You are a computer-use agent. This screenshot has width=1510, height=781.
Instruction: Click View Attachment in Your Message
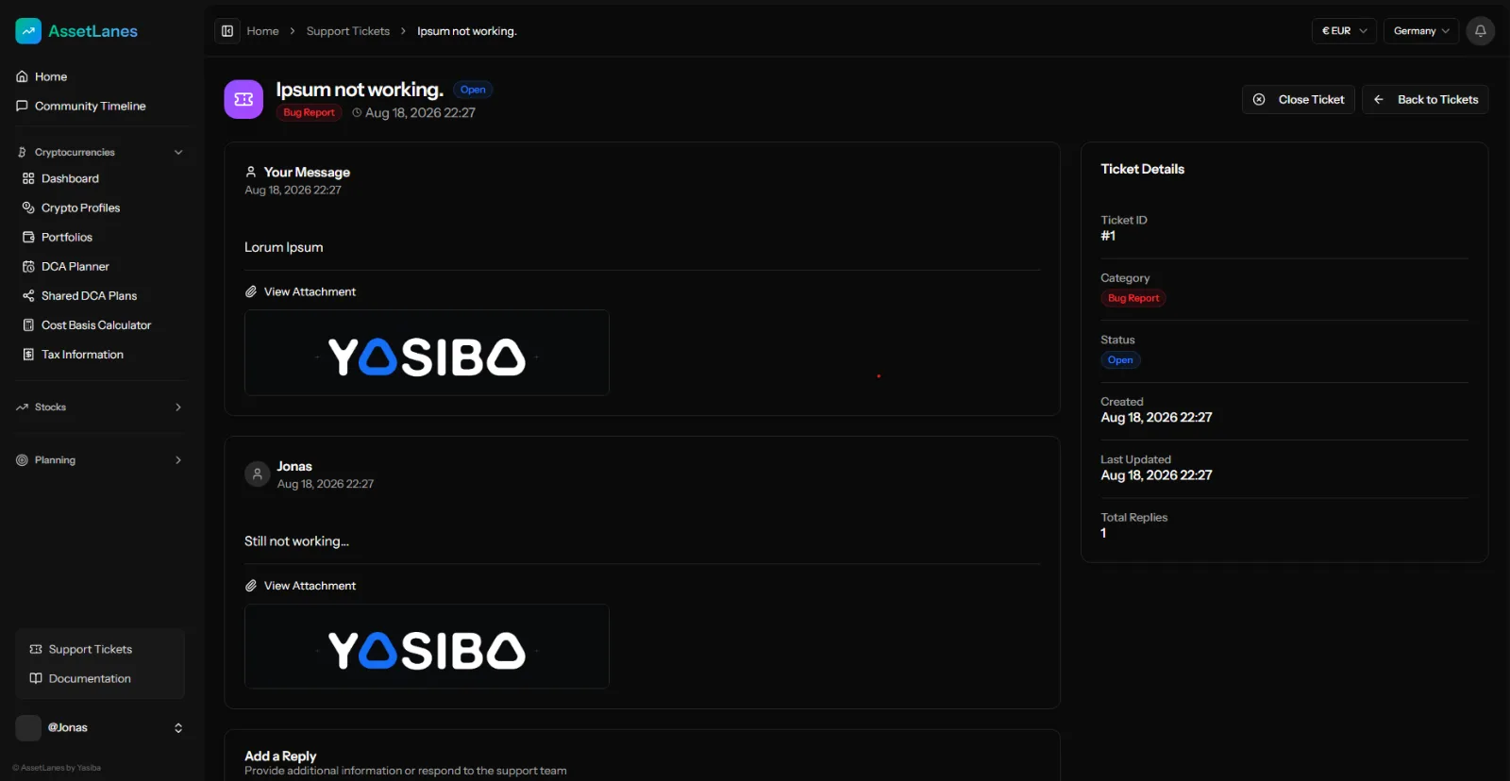coord(310,291)
